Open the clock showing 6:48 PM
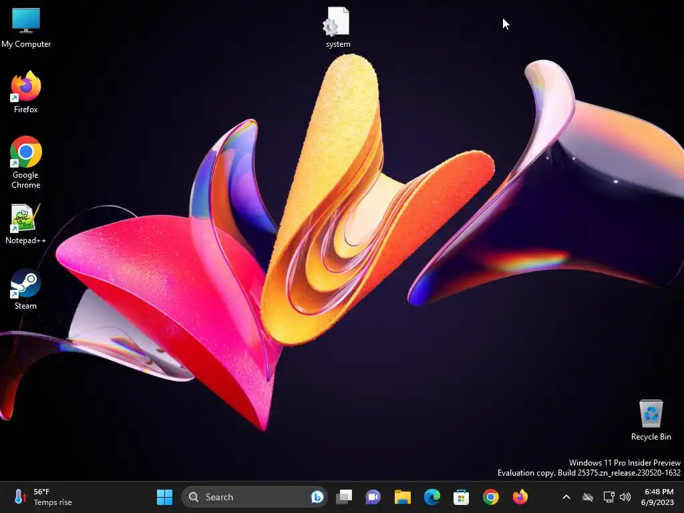The width and height of the screenshot is (684, 513). pyautogui.click(x=659, y=497)
